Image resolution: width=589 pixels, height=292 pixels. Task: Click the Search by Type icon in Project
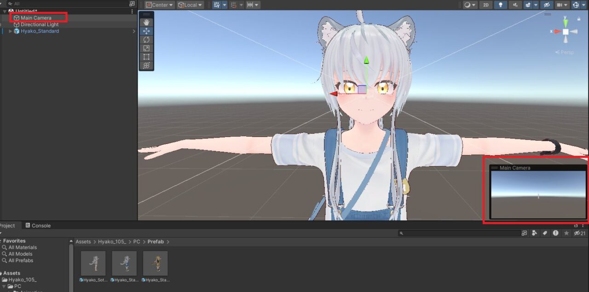(x=534, y=233)
